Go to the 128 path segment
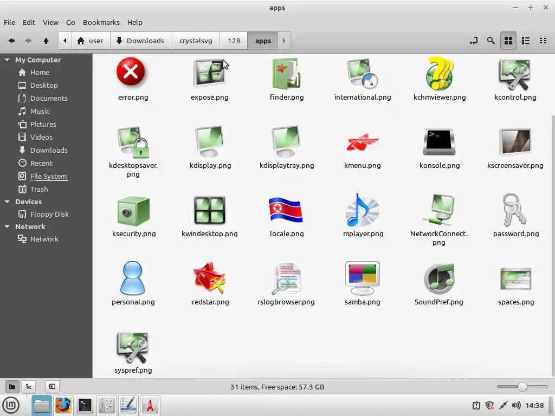 (234, 41)
